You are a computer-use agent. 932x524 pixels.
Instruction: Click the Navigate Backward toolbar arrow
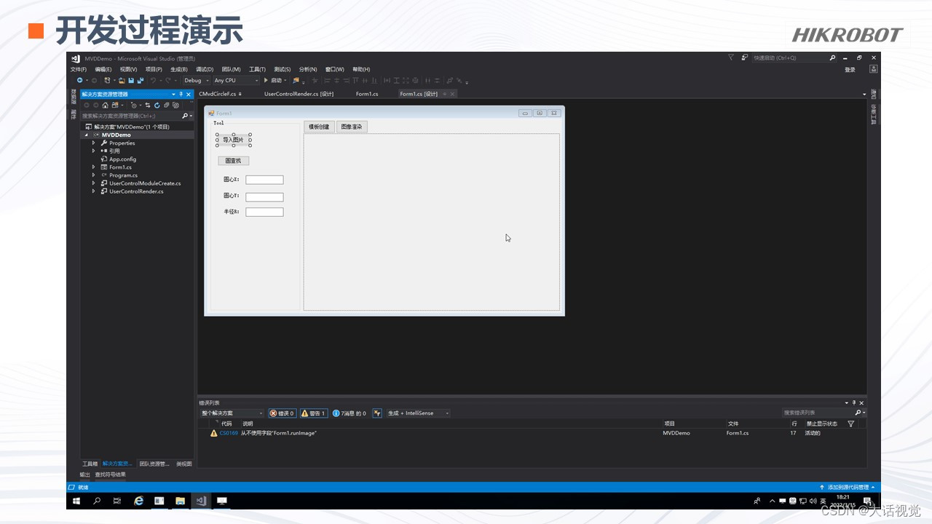pyautogui.click(x=79, y=81)
